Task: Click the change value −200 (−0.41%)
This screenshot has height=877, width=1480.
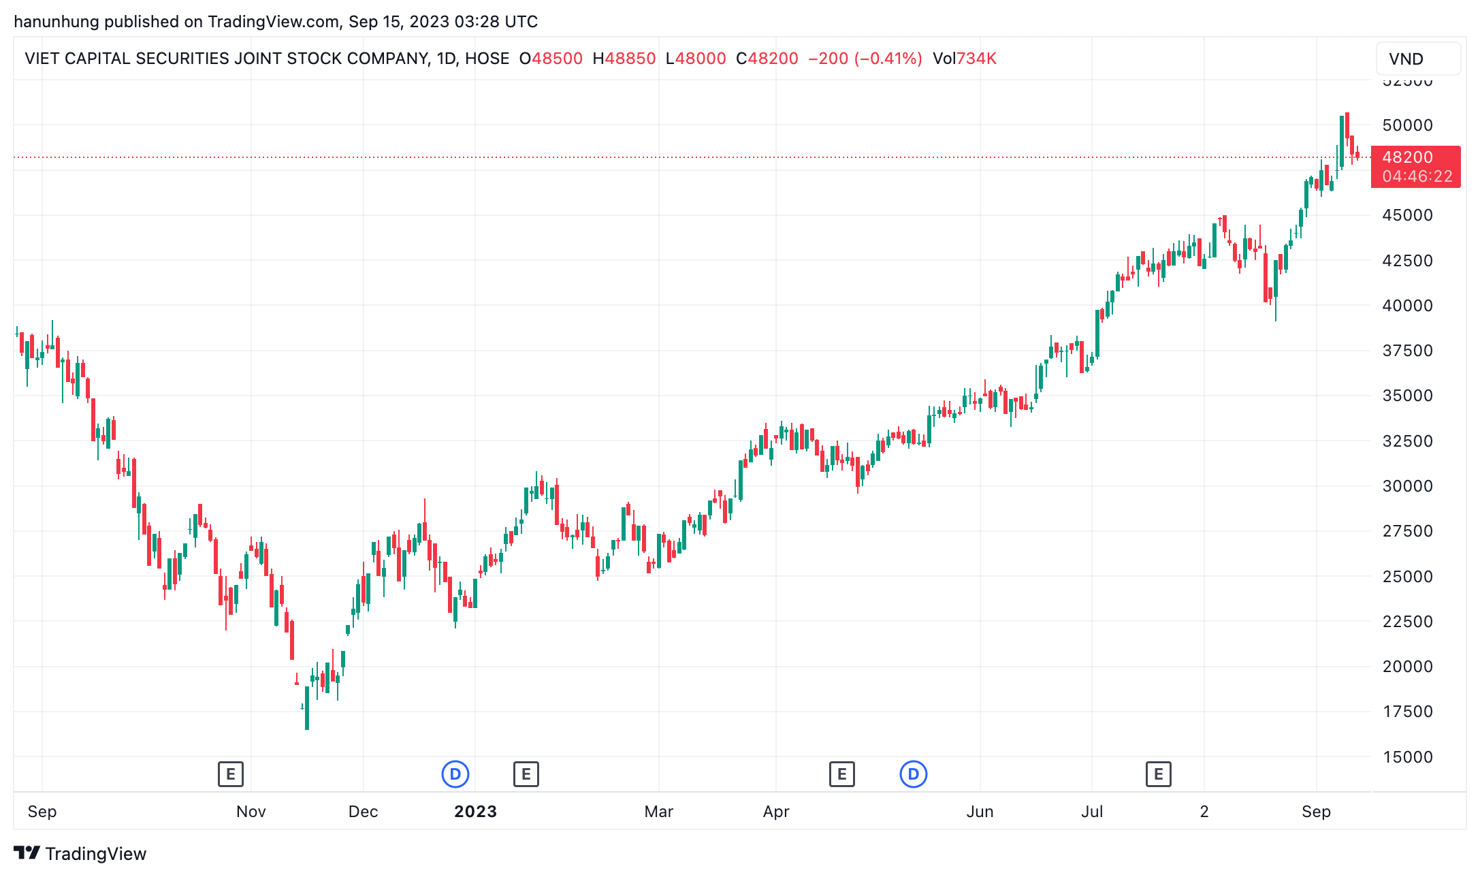Action: (x=865, y=59)
